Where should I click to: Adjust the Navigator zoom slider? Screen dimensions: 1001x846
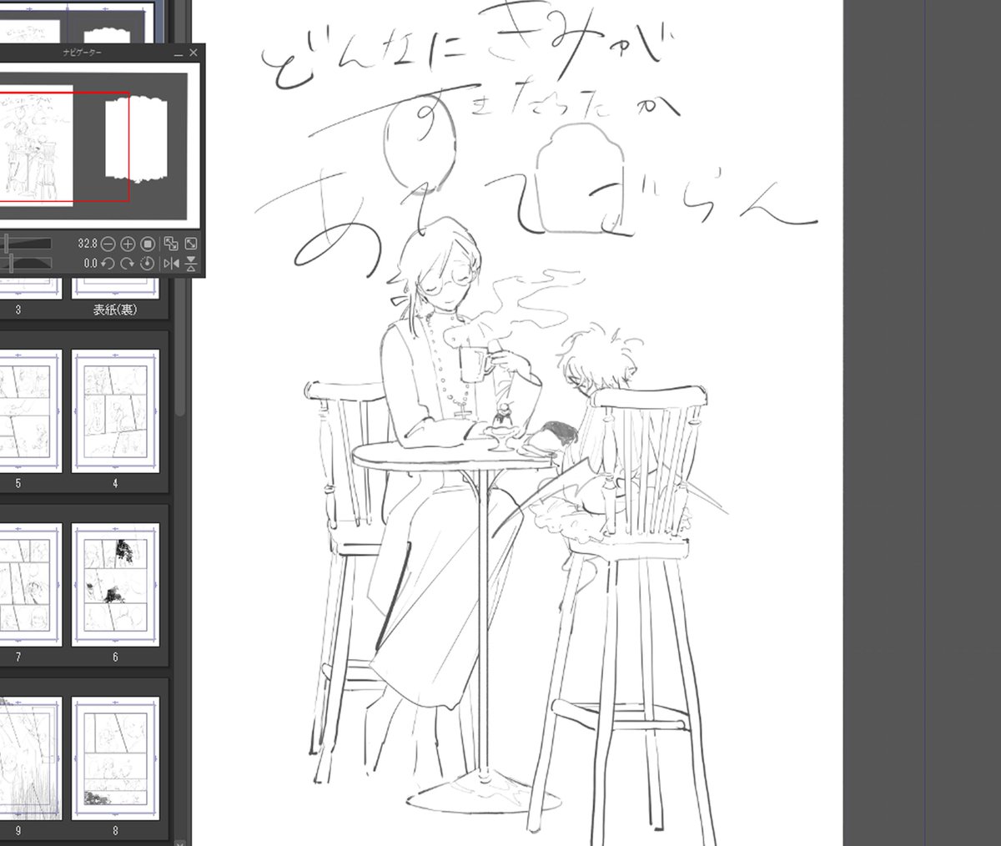(26, 244)
